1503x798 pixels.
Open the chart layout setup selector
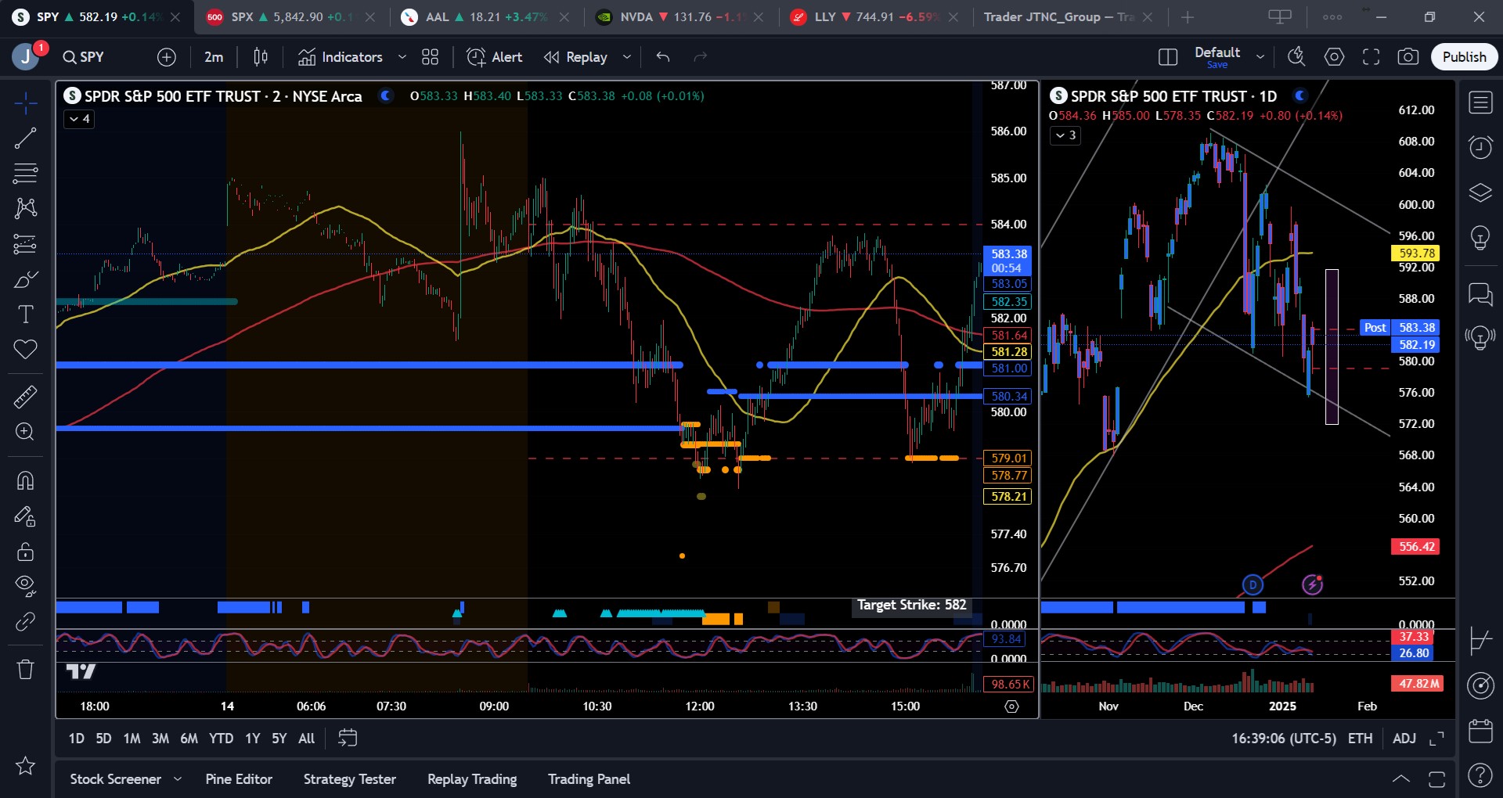coord(1167,57)
